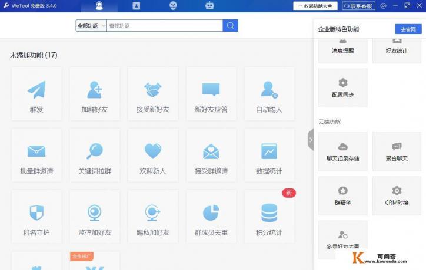This screenshot has height=270, width=426.
Task: Open the 群成员去重 pie tile
Action: (x=211, y=217)
